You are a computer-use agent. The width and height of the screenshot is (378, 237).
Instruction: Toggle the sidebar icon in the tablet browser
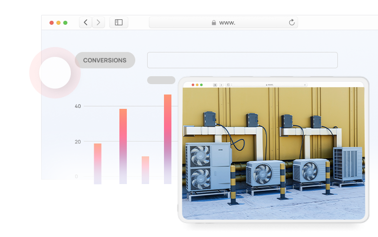pyautogui.click(x=228, y=85)
